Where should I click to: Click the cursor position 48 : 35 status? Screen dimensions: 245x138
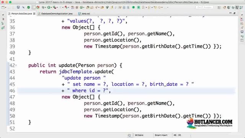click(177, 135)
